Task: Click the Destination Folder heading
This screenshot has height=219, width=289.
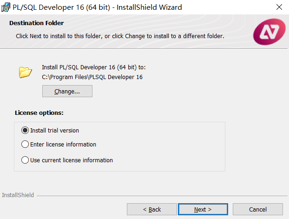Action: click(37, 23)
